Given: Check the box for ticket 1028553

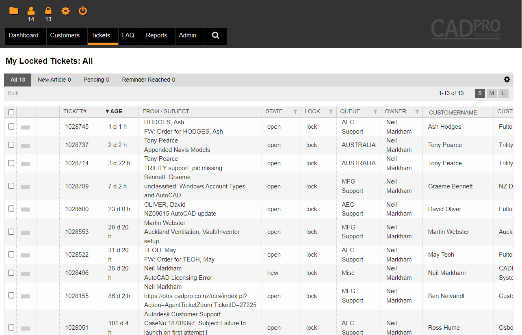Looking at the screenshot, I should click(x=11, y=231).
